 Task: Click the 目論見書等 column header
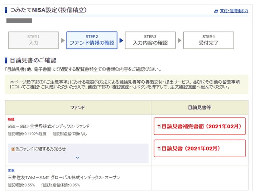coord(200,108)
